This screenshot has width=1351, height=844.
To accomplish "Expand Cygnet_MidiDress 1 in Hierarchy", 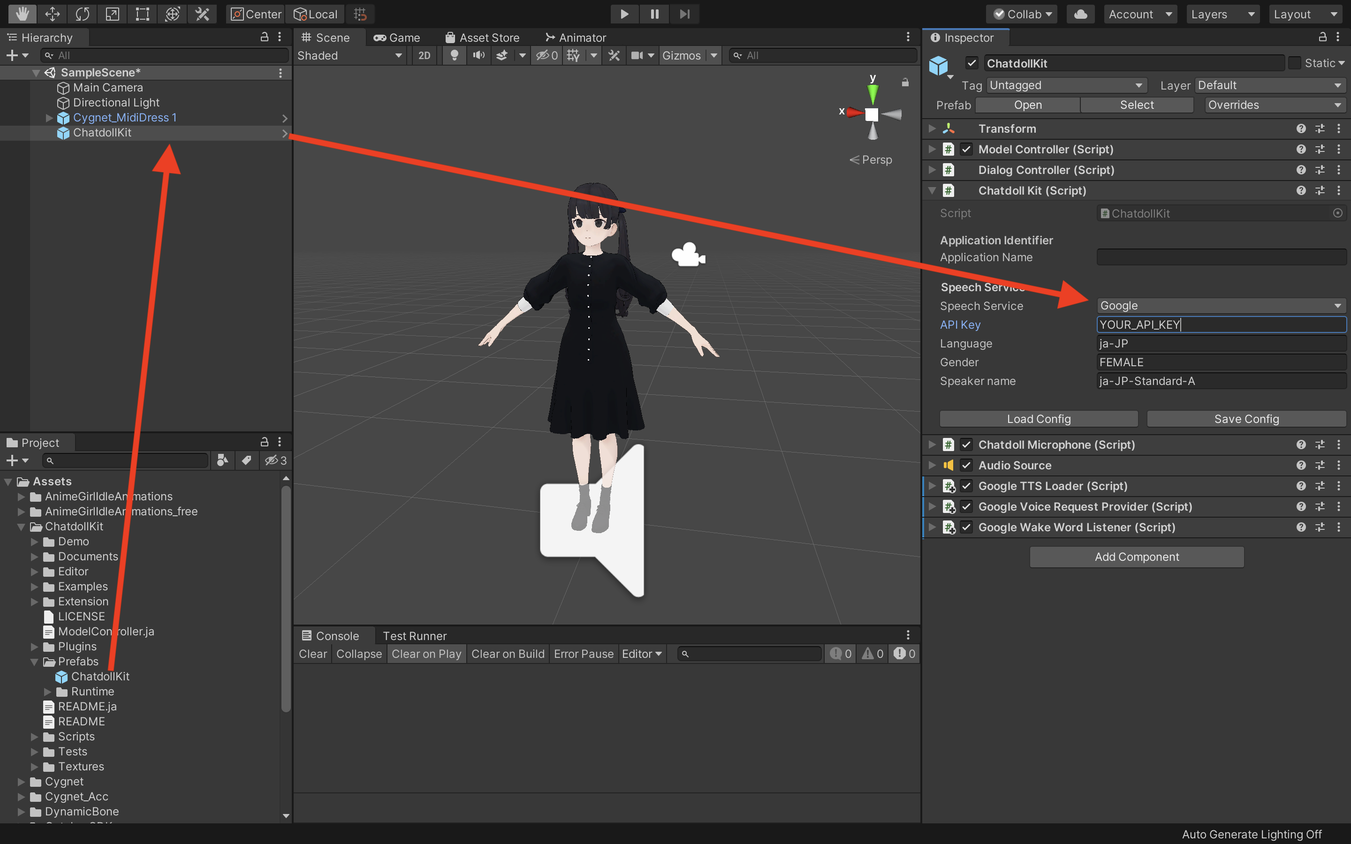I will coord(49,118).
